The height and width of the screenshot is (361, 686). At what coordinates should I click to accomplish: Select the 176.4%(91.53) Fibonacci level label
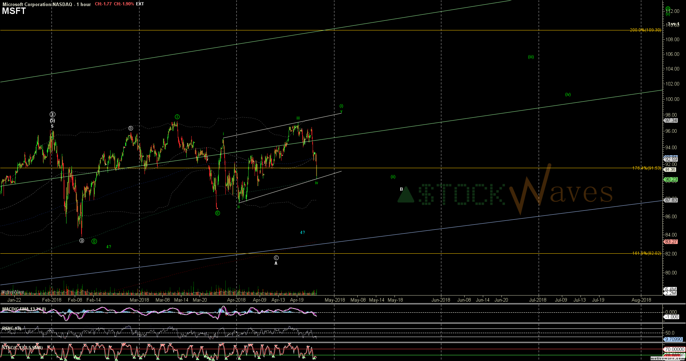647,168
